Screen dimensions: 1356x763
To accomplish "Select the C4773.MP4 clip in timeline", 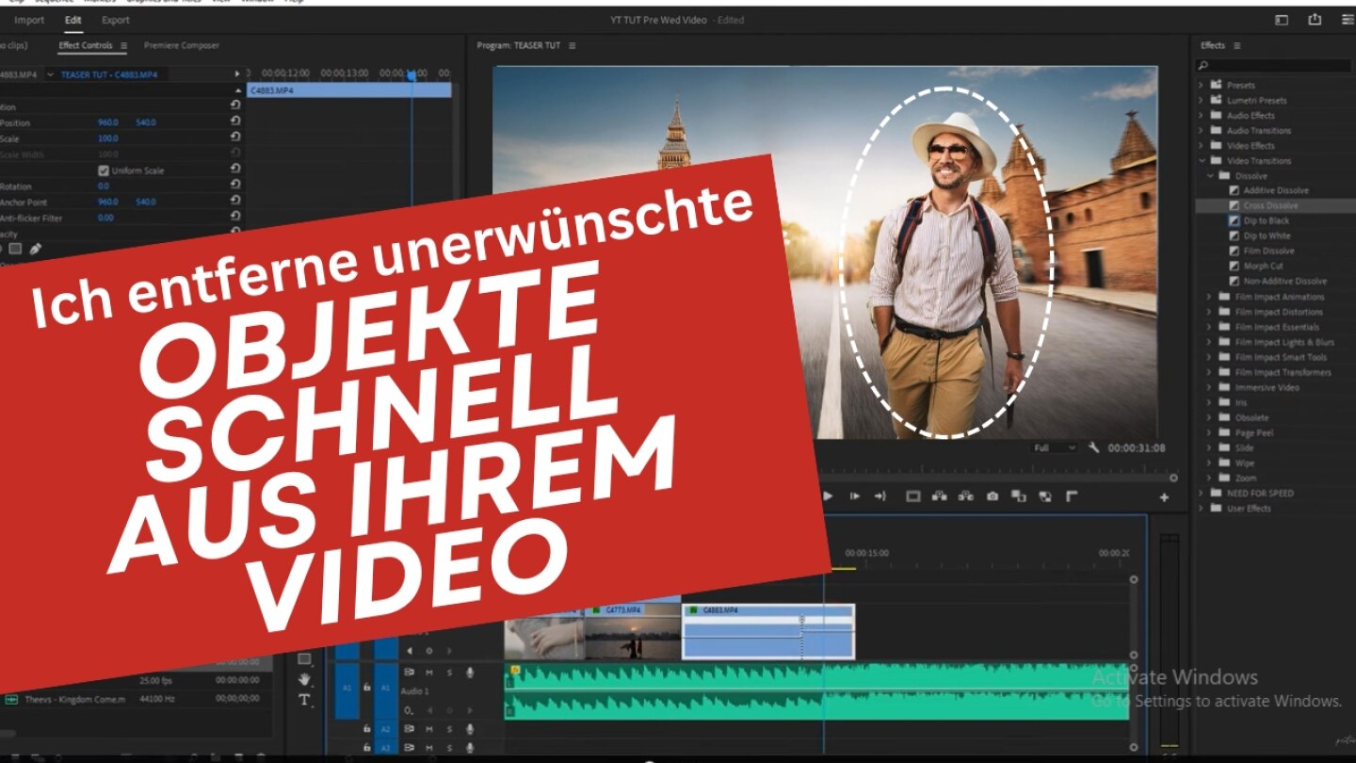I will point(633,632).
